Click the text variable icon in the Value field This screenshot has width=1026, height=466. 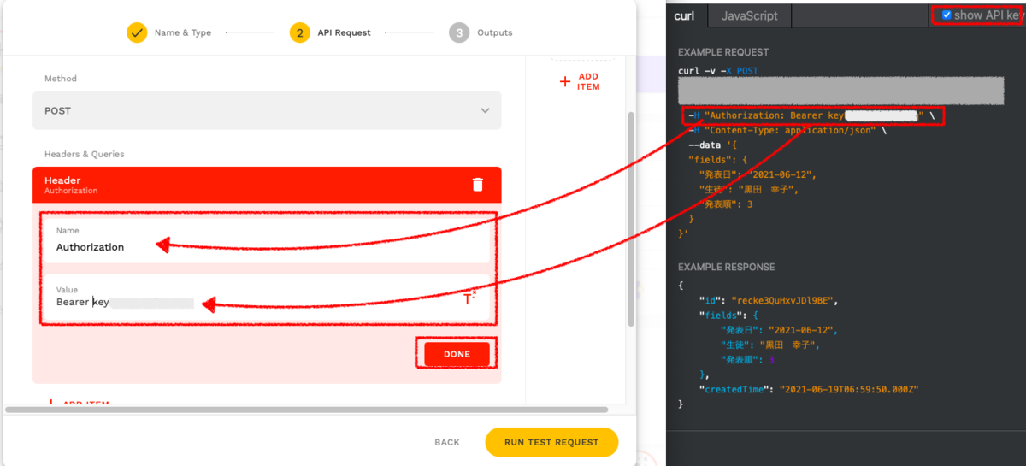tap(469, 298)
